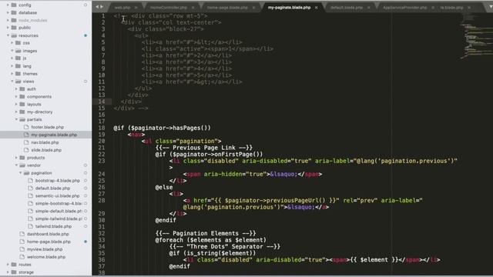Image resolution: width=493 pixels, height=277 pixels.
Task: Collapse the vendor folder arrow
Action: [16, 165]
